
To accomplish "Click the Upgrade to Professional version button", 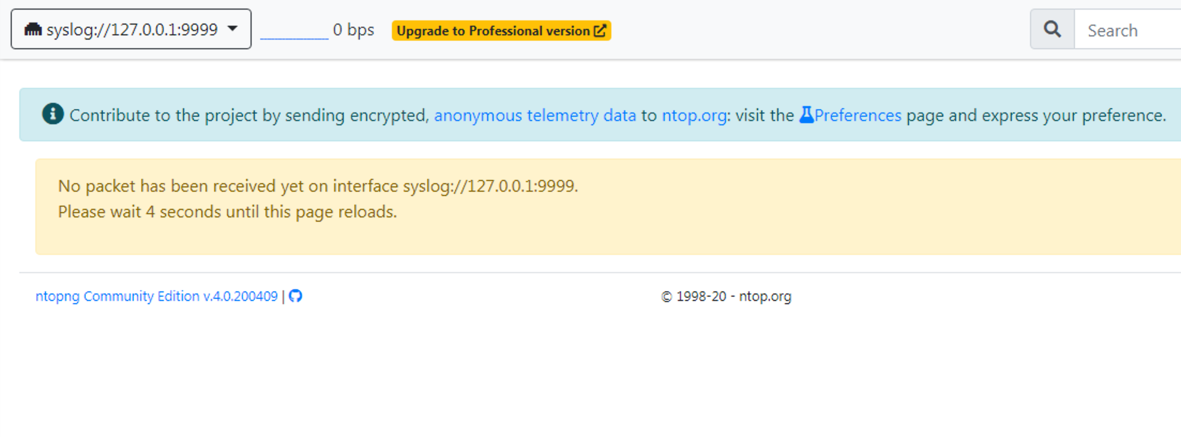I will [x=501, y=31].
